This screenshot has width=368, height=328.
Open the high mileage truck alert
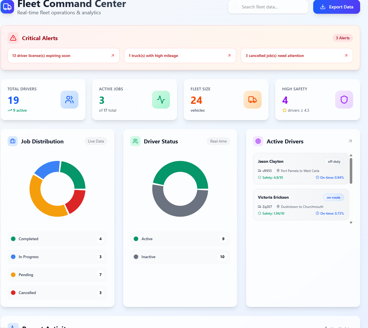(x=180, y=56)
